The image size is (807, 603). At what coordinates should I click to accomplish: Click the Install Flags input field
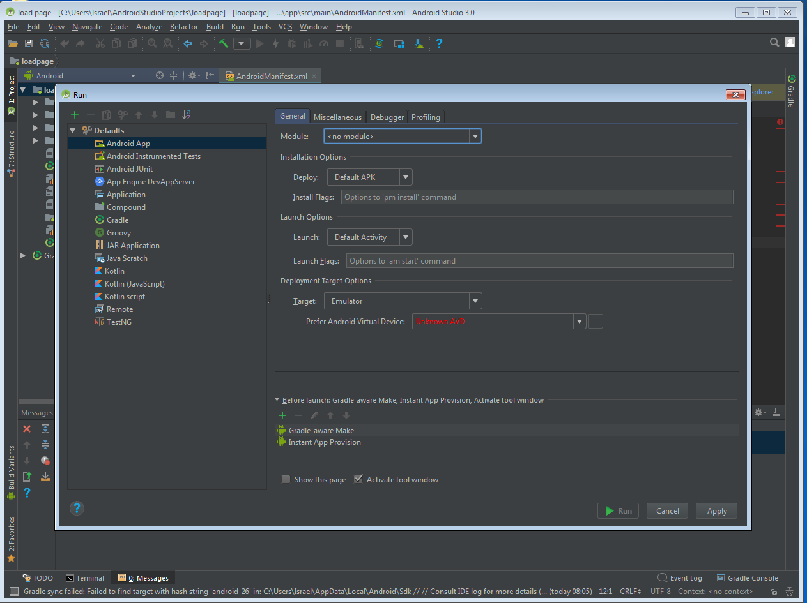click(x=537, y=197)
